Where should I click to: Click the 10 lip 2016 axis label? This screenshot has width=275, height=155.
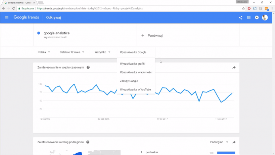coord(45,119)
